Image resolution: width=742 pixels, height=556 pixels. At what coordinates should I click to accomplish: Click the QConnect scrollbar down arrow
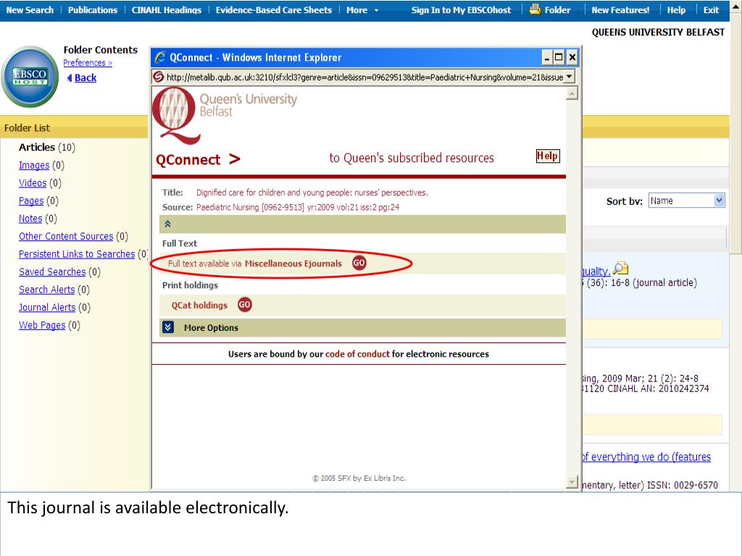(x=572, y=483)
